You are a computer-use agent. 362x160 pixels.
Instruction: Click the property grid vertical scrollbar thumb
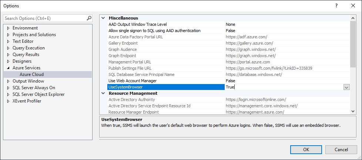click(x=353, y=44)
